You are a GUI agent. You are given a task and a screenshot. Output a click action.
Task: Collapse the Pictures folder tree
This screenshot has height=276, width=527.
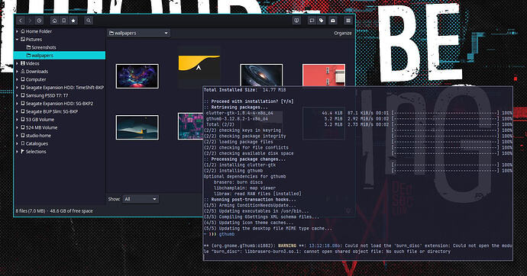click(x=17, y=39)
